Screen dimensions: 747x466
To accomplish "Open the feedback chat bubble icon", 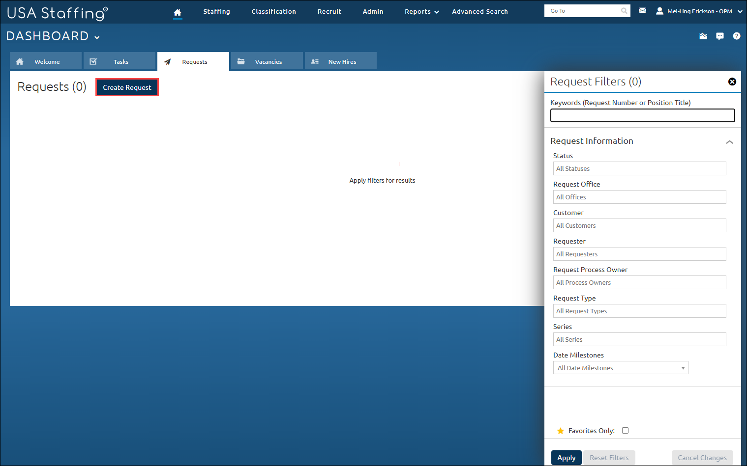I will 720,36.
